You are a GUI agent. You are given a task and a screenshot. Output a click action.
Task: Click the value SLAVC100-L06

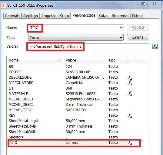[78, 72]
